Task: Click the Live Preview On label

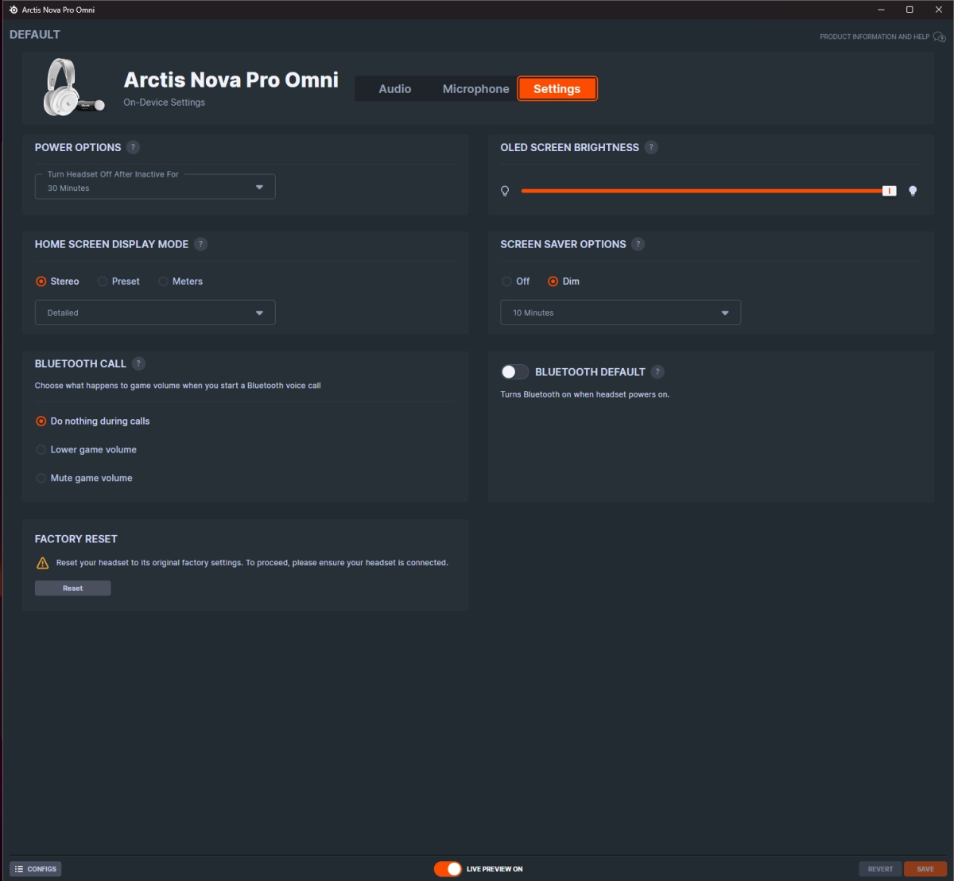Action: click(x=494, y=869)
